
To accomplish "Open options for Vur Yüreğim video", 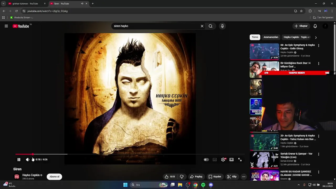I will point(319,154).
